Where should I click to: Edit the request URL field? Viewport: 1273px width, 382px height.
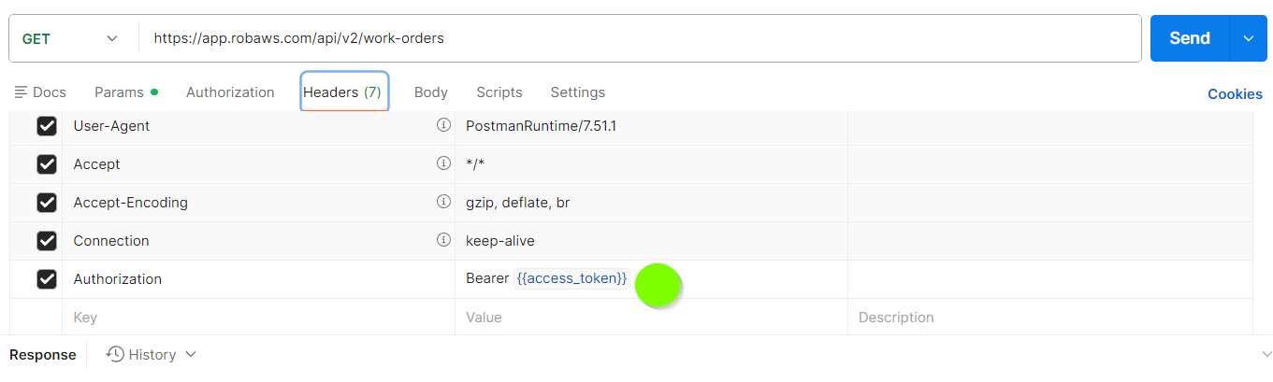640,38
